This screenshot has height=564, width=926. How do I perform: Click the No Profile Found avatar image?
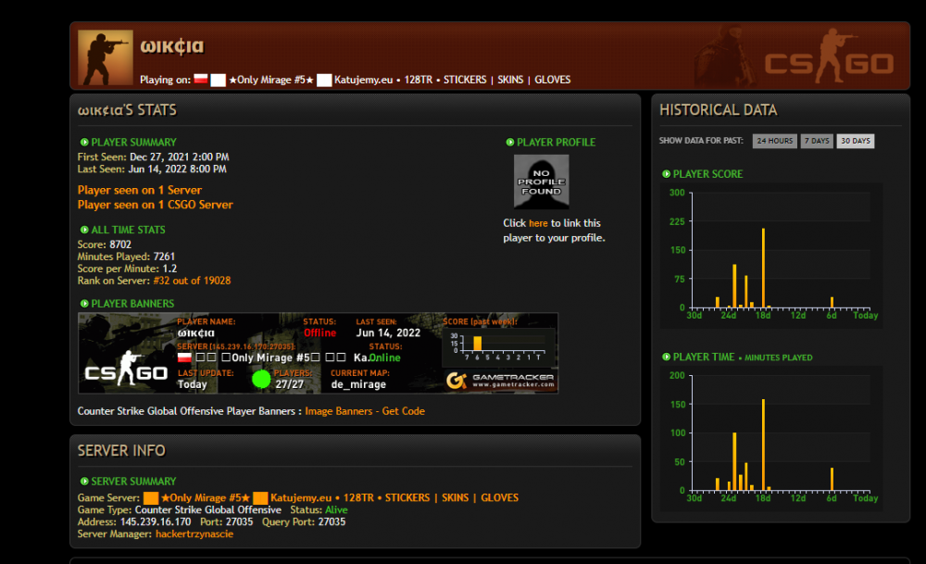click(x=541, y=182)
